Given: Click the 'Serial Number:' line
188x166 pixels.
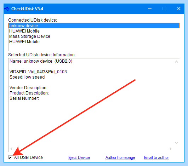Looking at the screenshot, I should point(24,98).
